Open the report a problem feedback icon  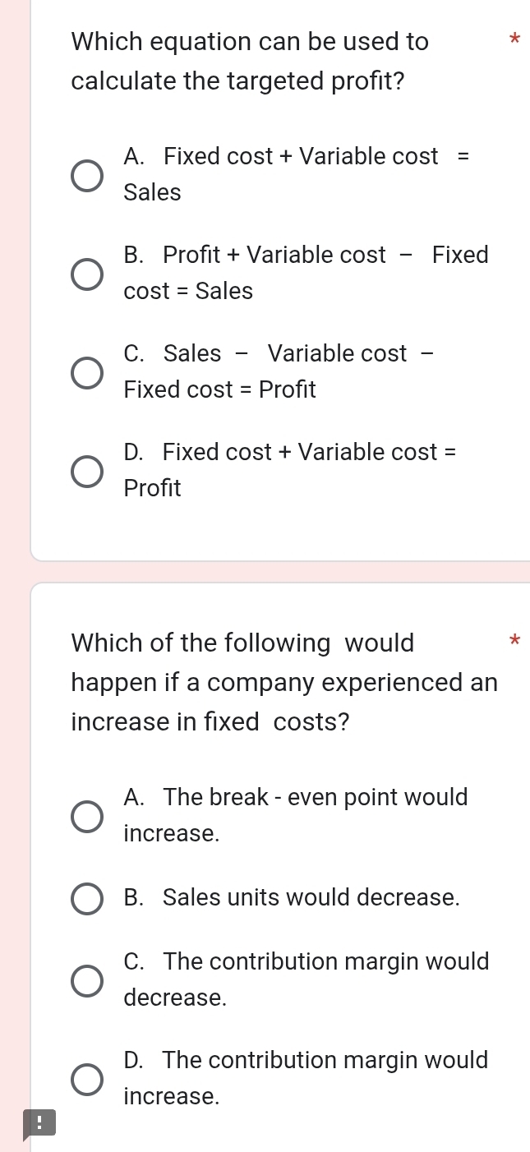(39, 1122)
